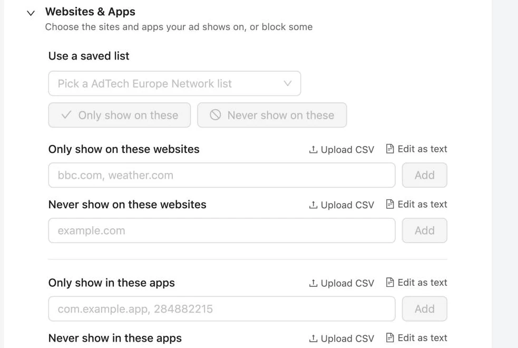Click the Use a saved list heading
Viewport: 518px width, 348px height.
tap(89, 56)
